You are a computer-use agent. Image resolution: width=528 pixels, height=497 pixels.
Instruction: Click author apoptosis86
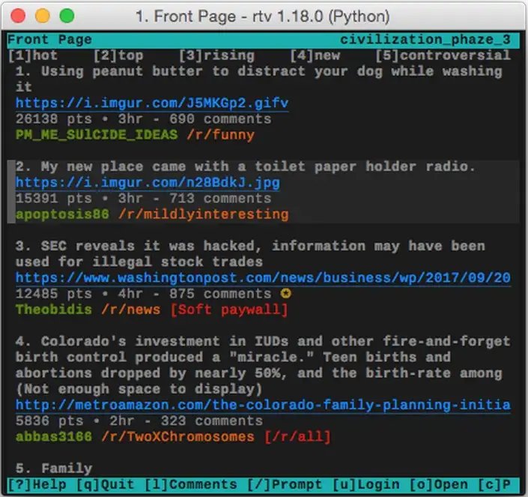coord(62,214)
